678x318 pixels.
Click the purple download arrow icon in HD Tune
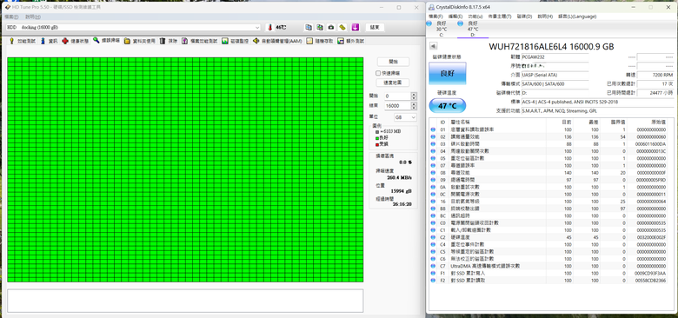click(x=355, y=27)
